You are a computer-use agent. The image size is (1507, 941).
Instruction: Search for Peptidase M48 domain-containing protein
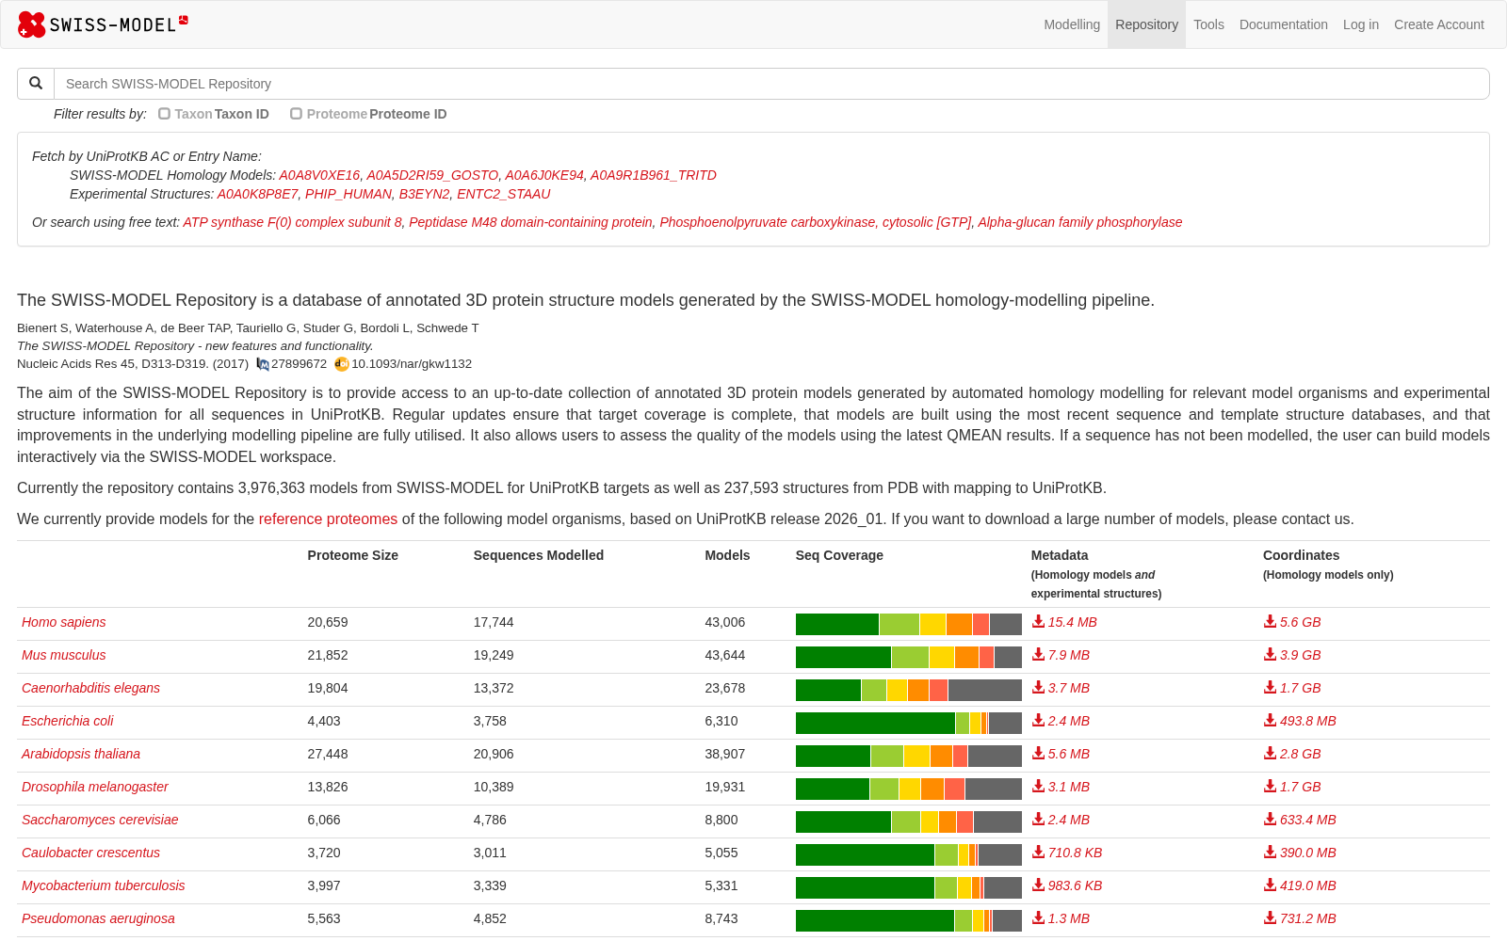530,222
